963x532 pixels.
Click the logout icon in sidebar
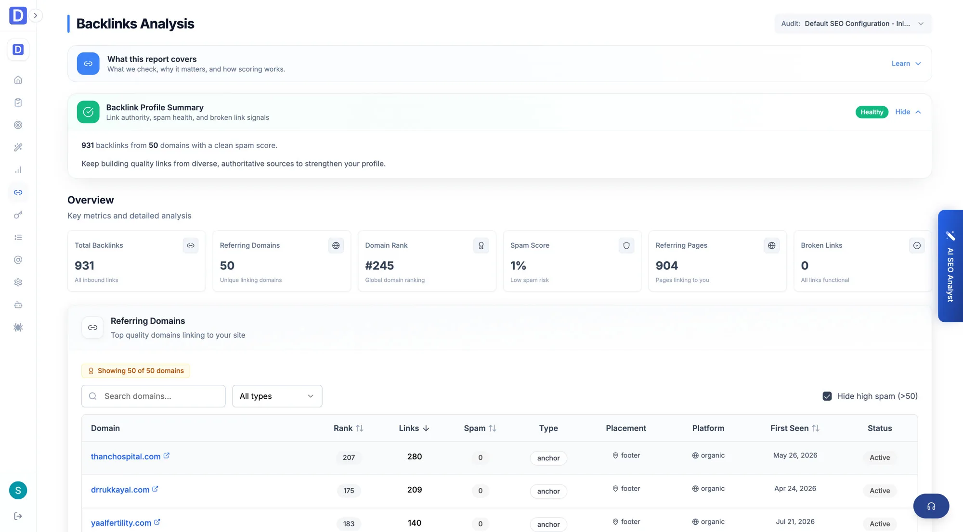(18, 516)
